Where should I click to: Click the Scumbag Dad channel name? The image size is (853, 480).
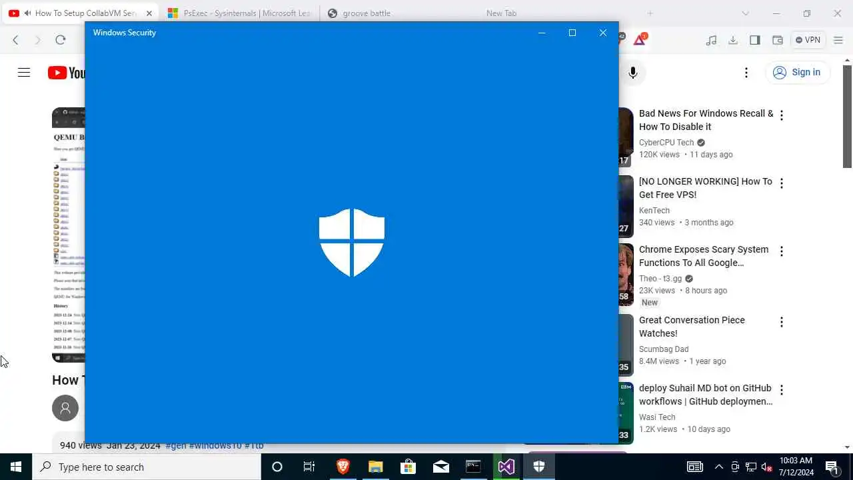(664, 349)
